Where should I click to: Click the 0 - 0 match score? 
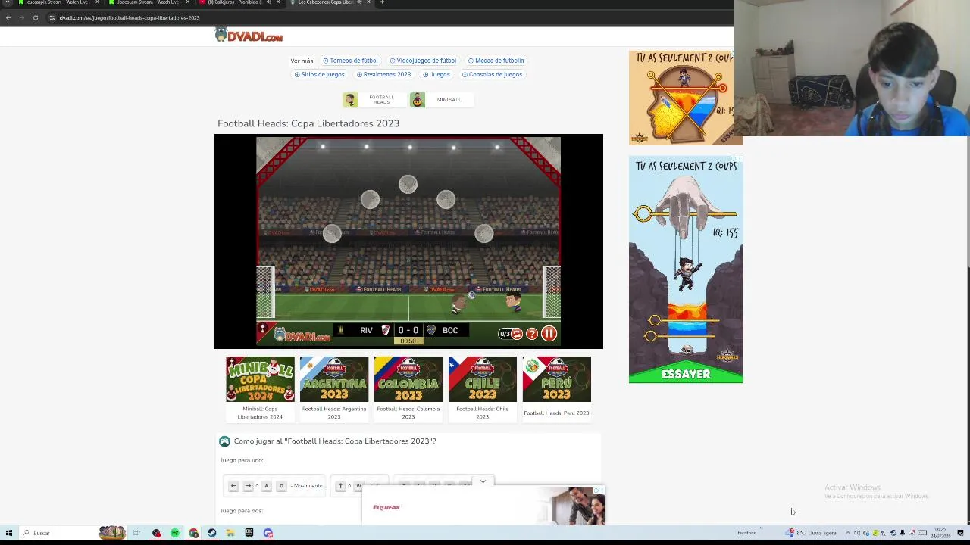pos(408,330)
